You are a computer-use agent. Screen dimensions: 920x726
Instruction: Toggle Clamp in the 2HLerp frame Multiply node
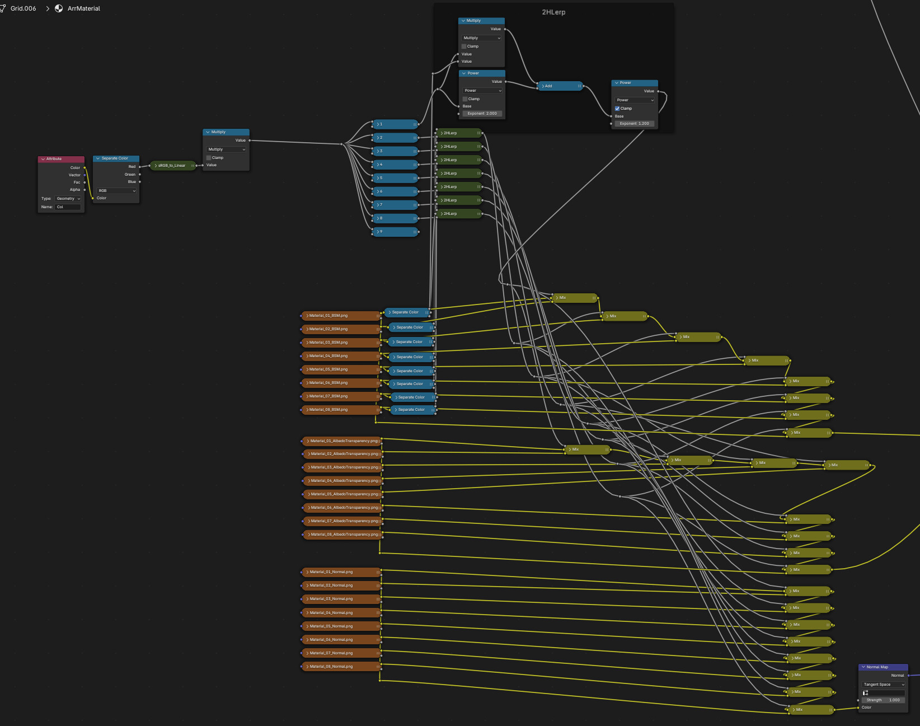click(464, 46)
